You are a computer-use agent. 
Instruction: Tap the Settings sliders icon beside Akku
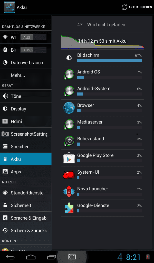[9, 7]
